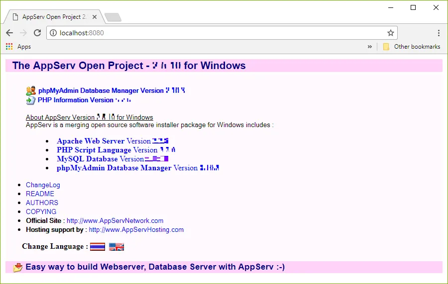This screenshot has height=284, width=448.
Task: Minimize the Chrome window
Action: [391, 7]
